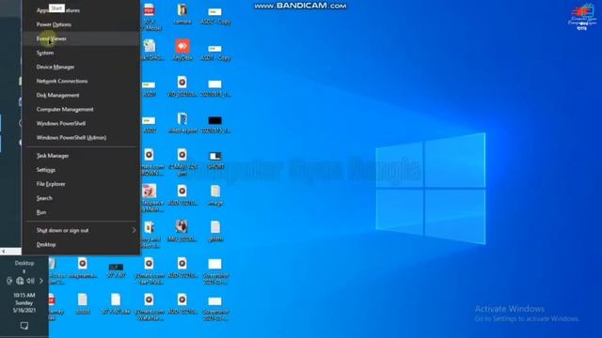602x338 pixels.
Task: Select the 'ASD2 - Copy' desktop file
Action: 215,16
